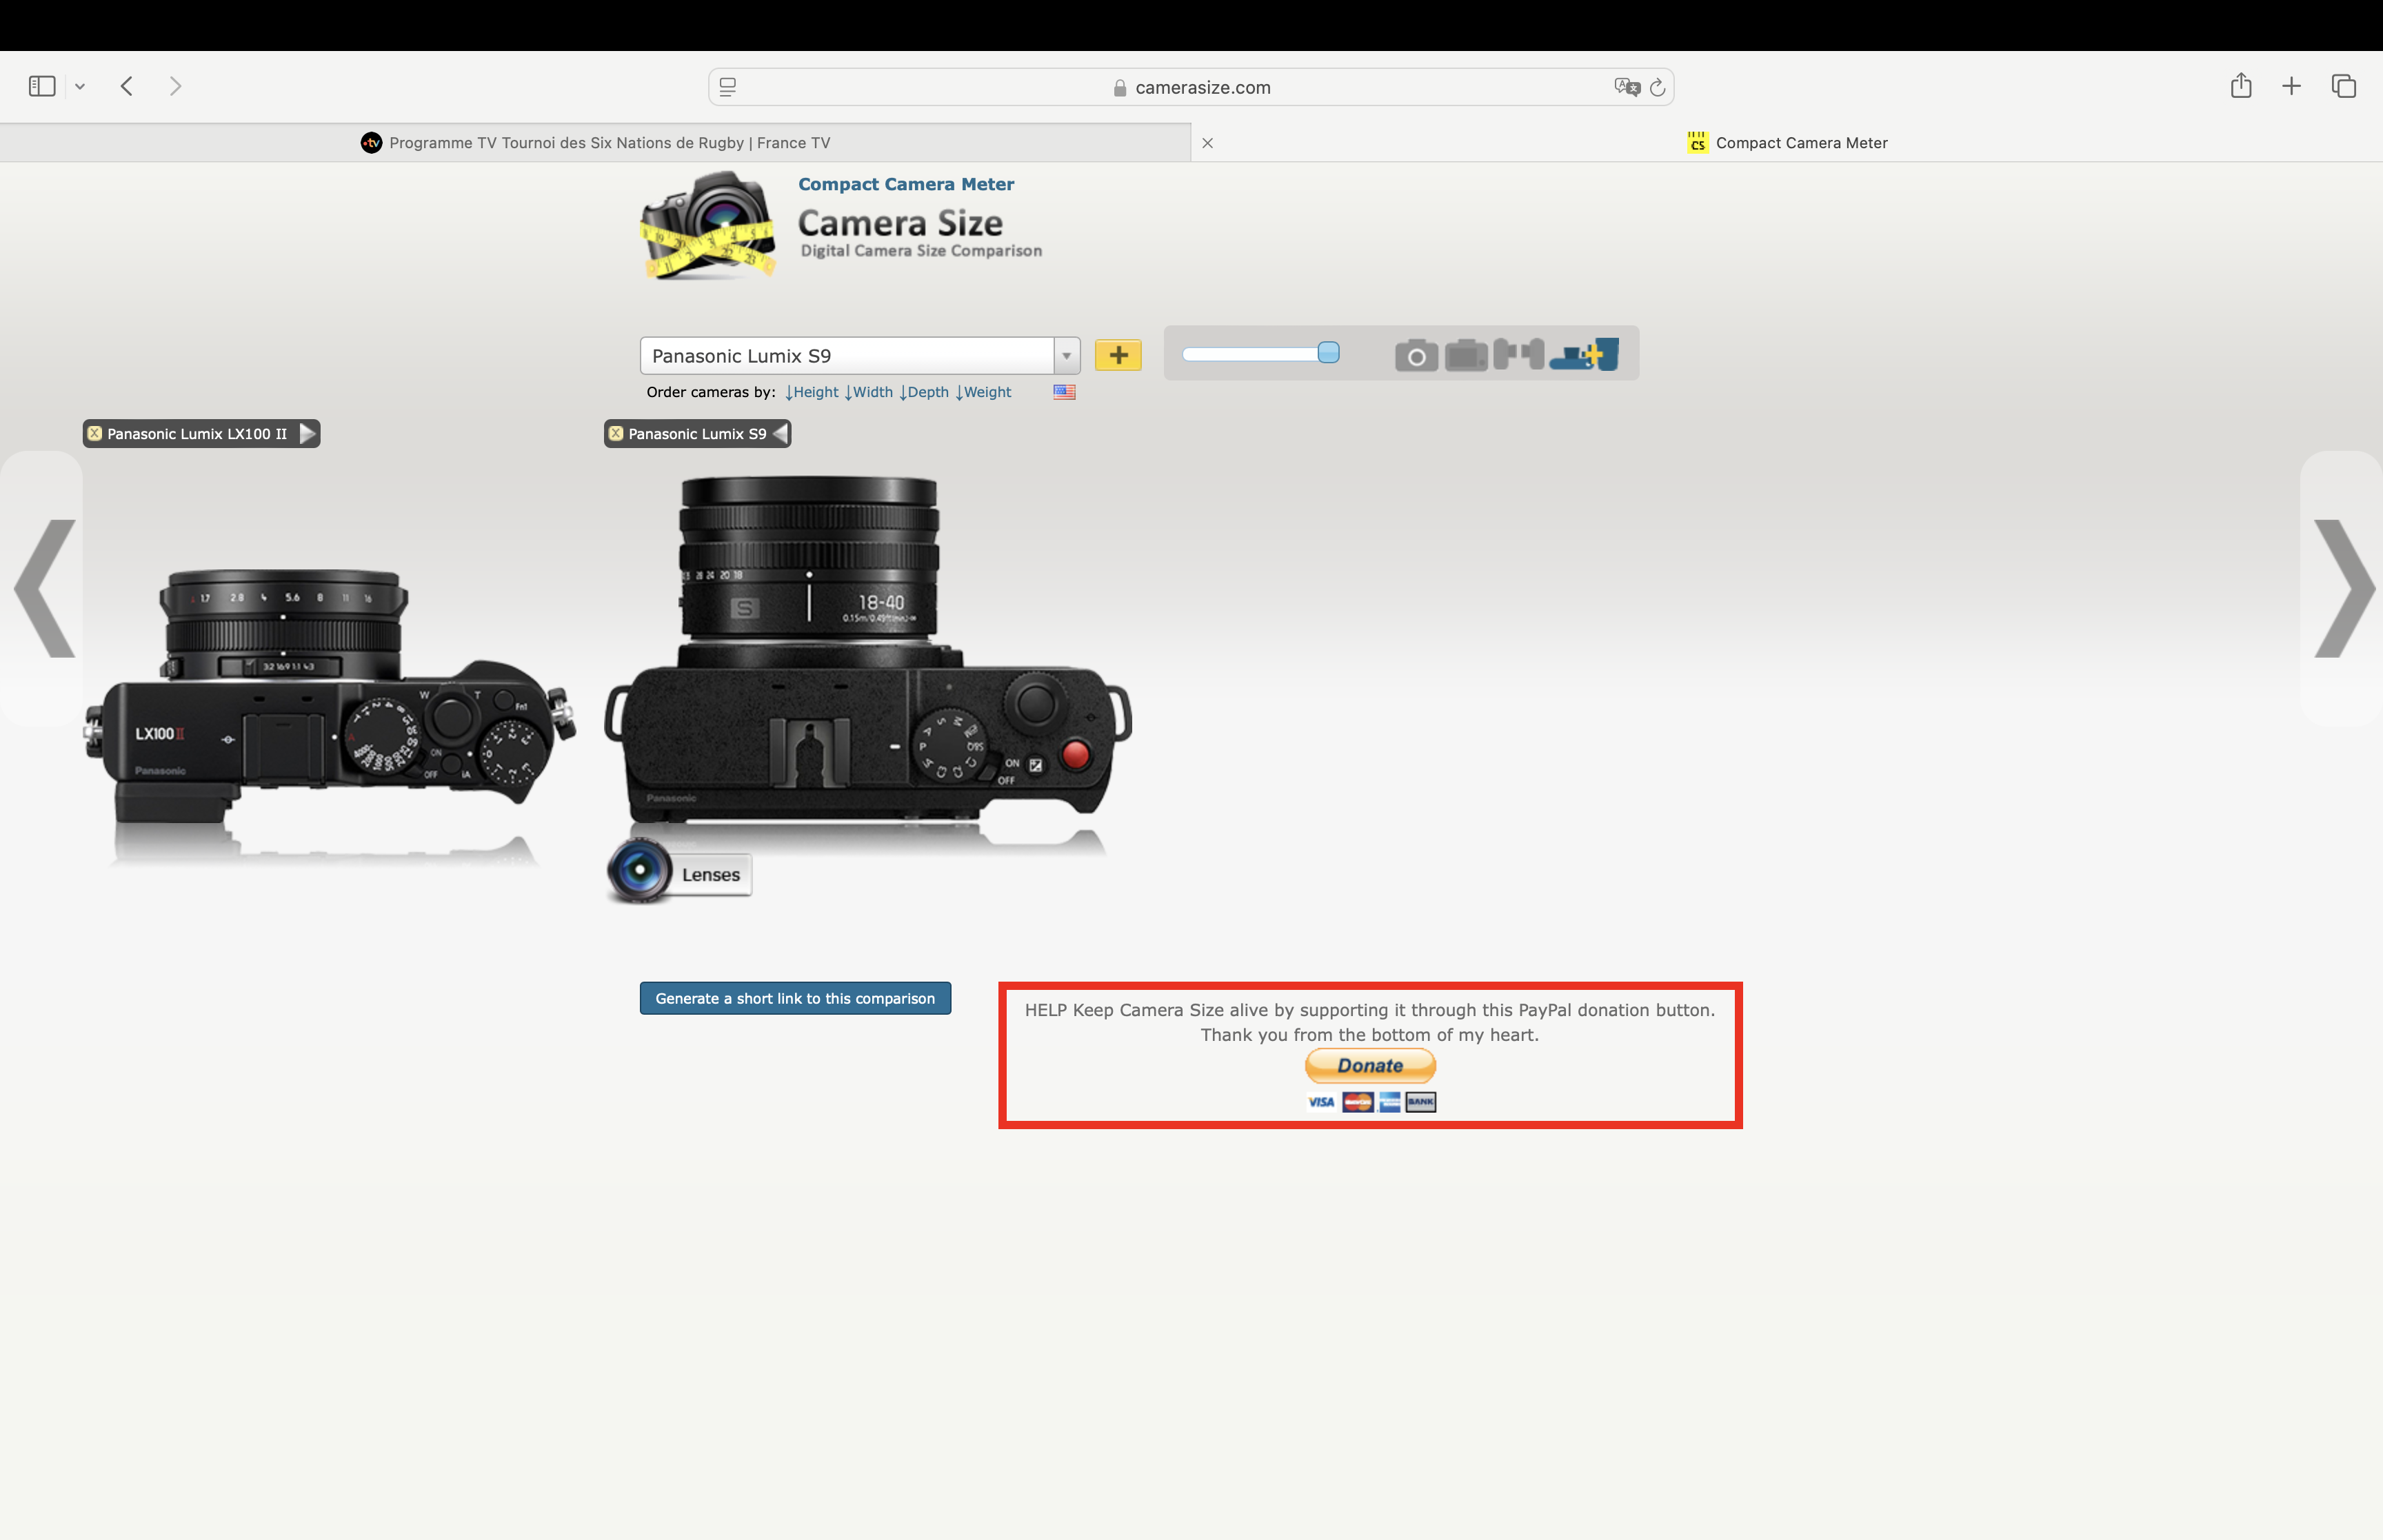Close the Compact Camera Meter tab
The height and width of the screenshot is (1540, 2383).
point(1207,143)
